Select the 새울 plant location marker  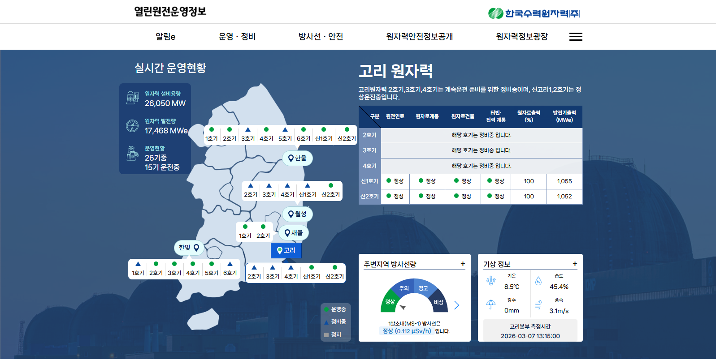click(x=294, y=233)
